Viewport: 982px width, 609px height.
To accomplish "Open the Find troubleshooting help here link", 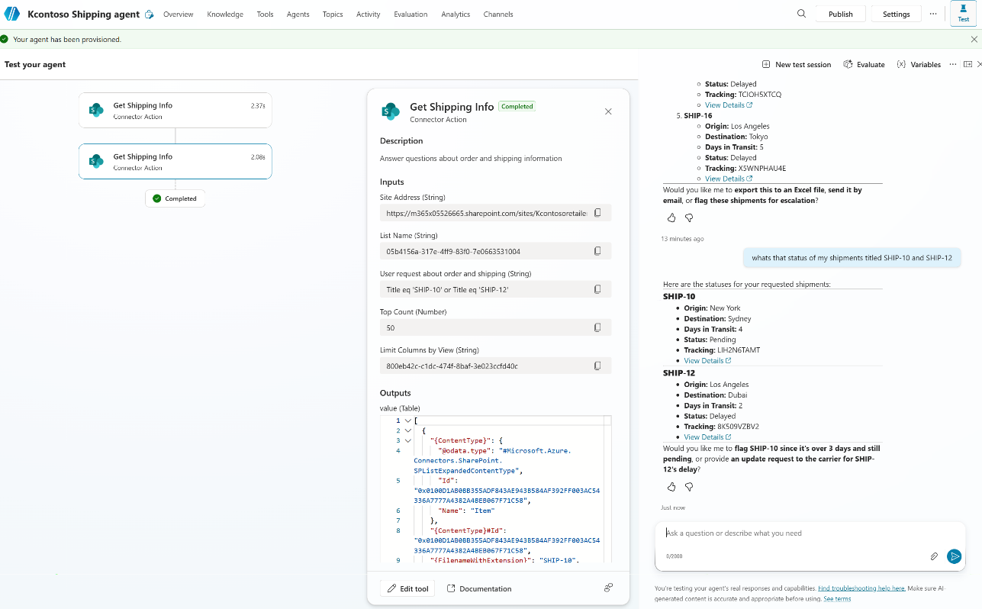I will click(x=861, y=588).
